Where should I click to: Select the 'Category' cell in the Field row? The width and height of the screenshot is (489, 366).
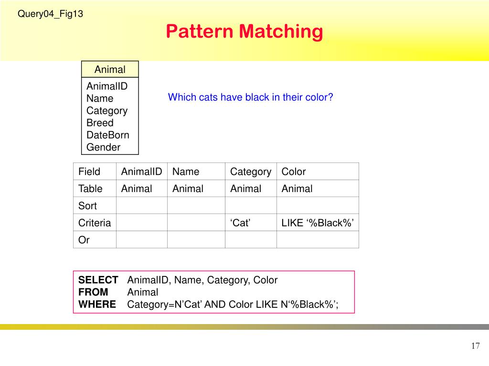(251, 172)
